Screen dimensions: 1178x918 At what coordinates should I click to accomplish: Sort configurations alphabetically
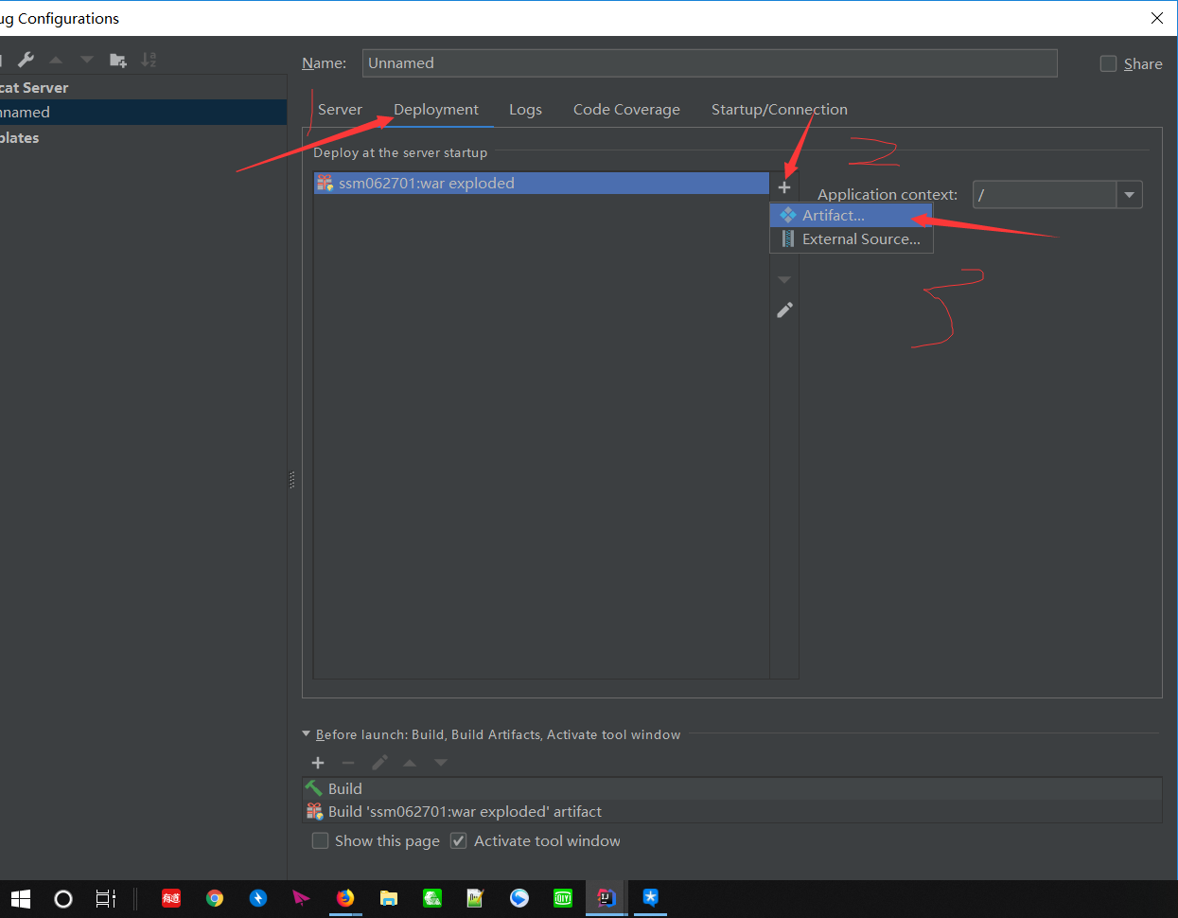[x=149, y=60]
